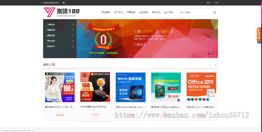262x132 pixels.
Task: Click the ¥16.00 price text
Action: click(95, 115)
